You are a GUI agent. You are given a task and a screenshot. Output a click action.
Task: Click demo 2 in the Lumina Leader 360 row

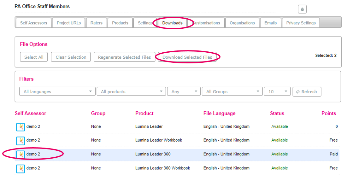[33, 154]
